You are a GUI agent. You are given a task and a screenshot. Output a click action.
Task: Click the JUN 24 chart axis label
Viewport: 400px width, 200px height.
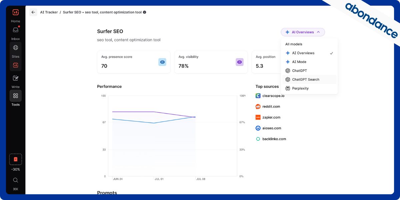pos(118,179)
